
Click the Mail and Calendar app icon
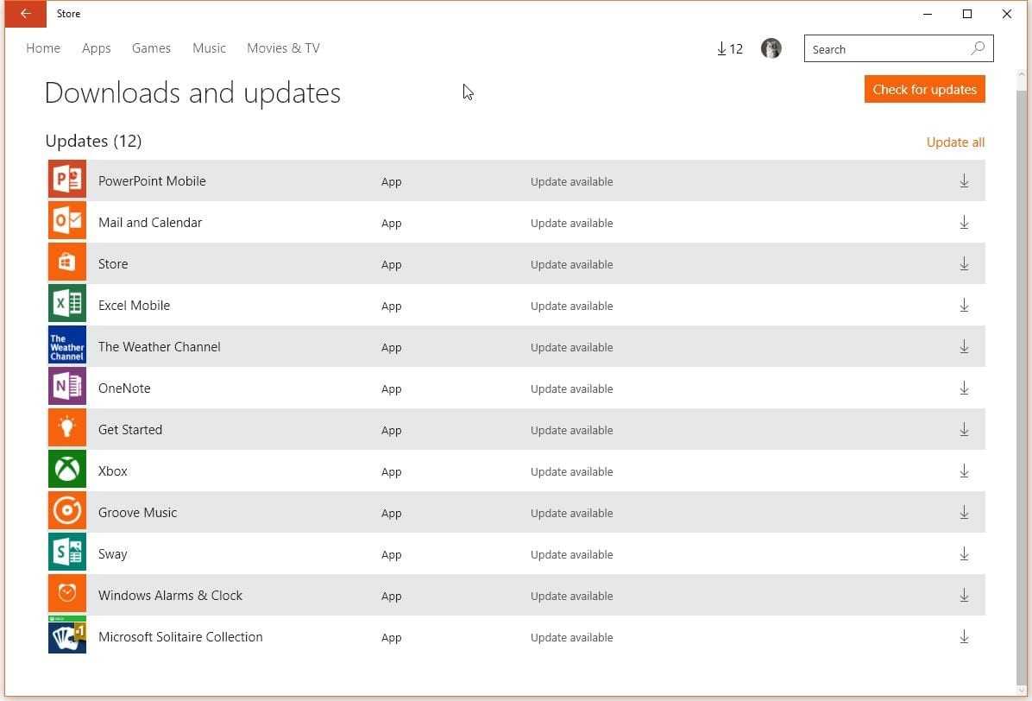66,221
